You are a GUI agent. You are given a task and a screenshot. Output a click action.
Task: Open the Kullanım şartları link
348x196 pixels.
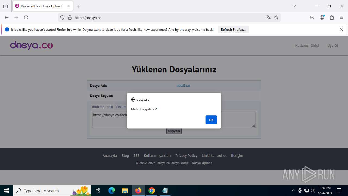coord(157,155)
